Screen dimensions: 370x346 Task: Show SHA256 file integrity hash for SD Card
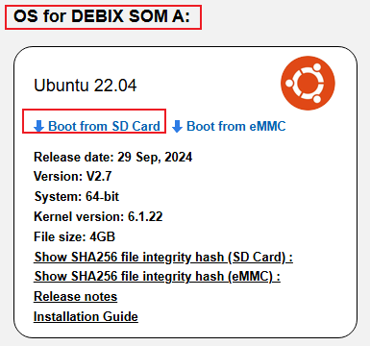click(x=163, y=258)
